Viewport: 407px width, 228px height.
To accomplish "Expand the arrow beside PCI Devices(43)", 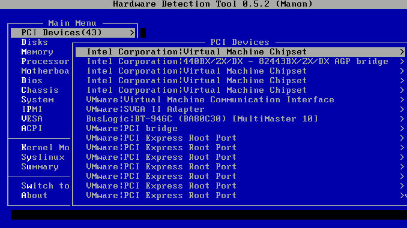I will (x=132, y=32).
